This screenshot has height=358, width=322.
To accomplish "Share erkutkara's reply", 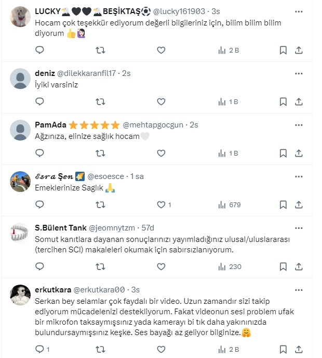I will (x=299, y=350).
